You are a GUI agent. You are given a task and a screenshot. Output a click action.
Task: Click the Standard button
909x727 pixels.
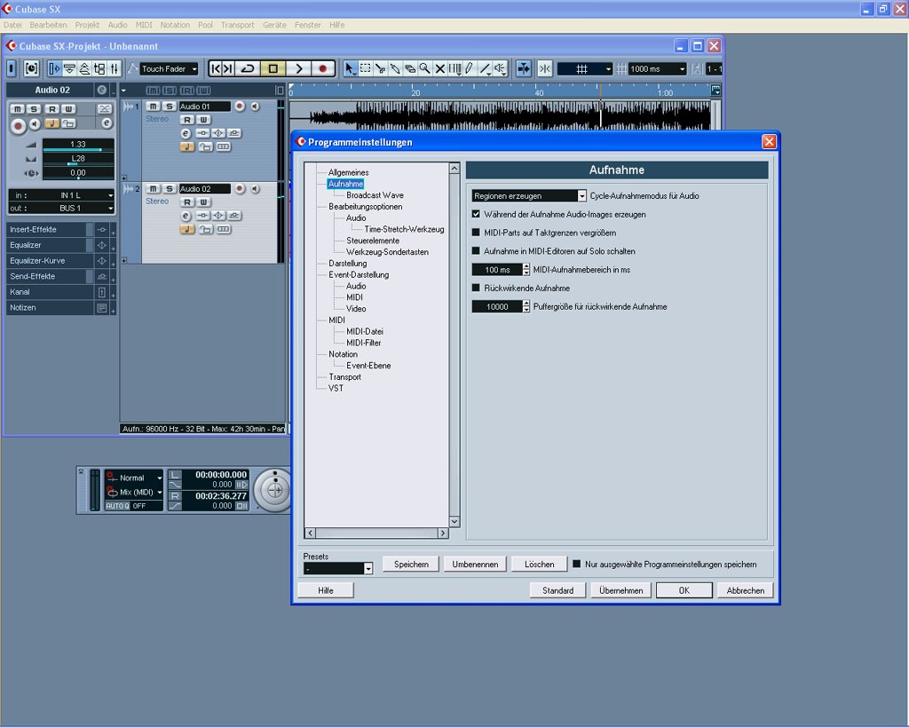tap(557, 590)
